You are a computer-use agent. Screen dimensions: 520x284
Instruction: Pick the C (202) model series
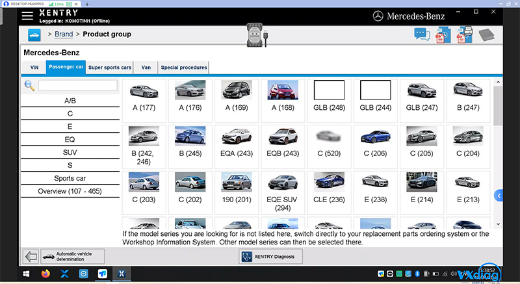(x=190, y=192)
